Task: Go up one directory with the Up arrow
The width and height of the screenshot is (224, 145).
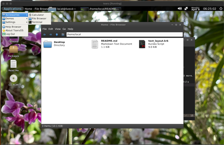Action: [x=57, y=35]
